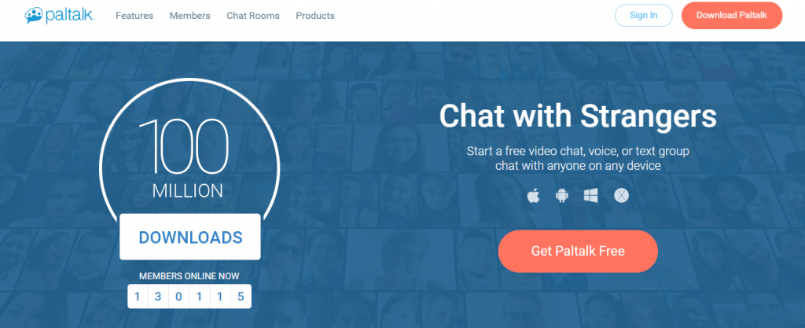Click the white DOWNLOADS badge
The width and height of the screenshot is (805, 328).
tap(190, 237)
